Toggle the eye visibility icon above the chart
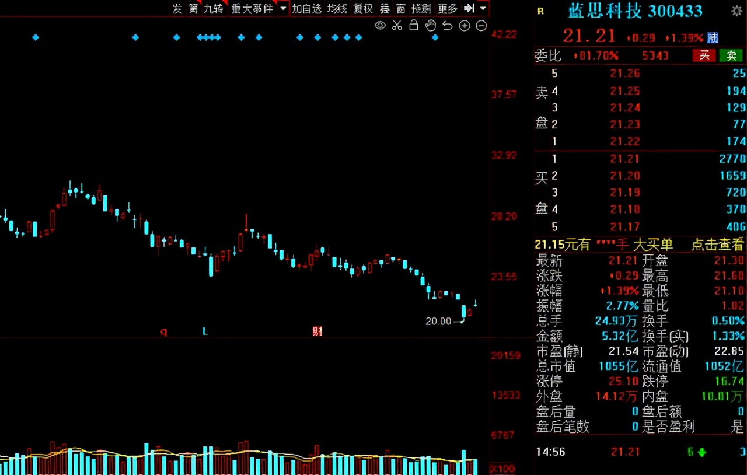 tap(380, 25)
